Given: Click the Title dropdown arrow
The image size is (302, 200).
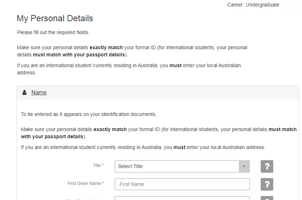Looking at the screenshot, I should pyautogui.click(x=244, y=166).
